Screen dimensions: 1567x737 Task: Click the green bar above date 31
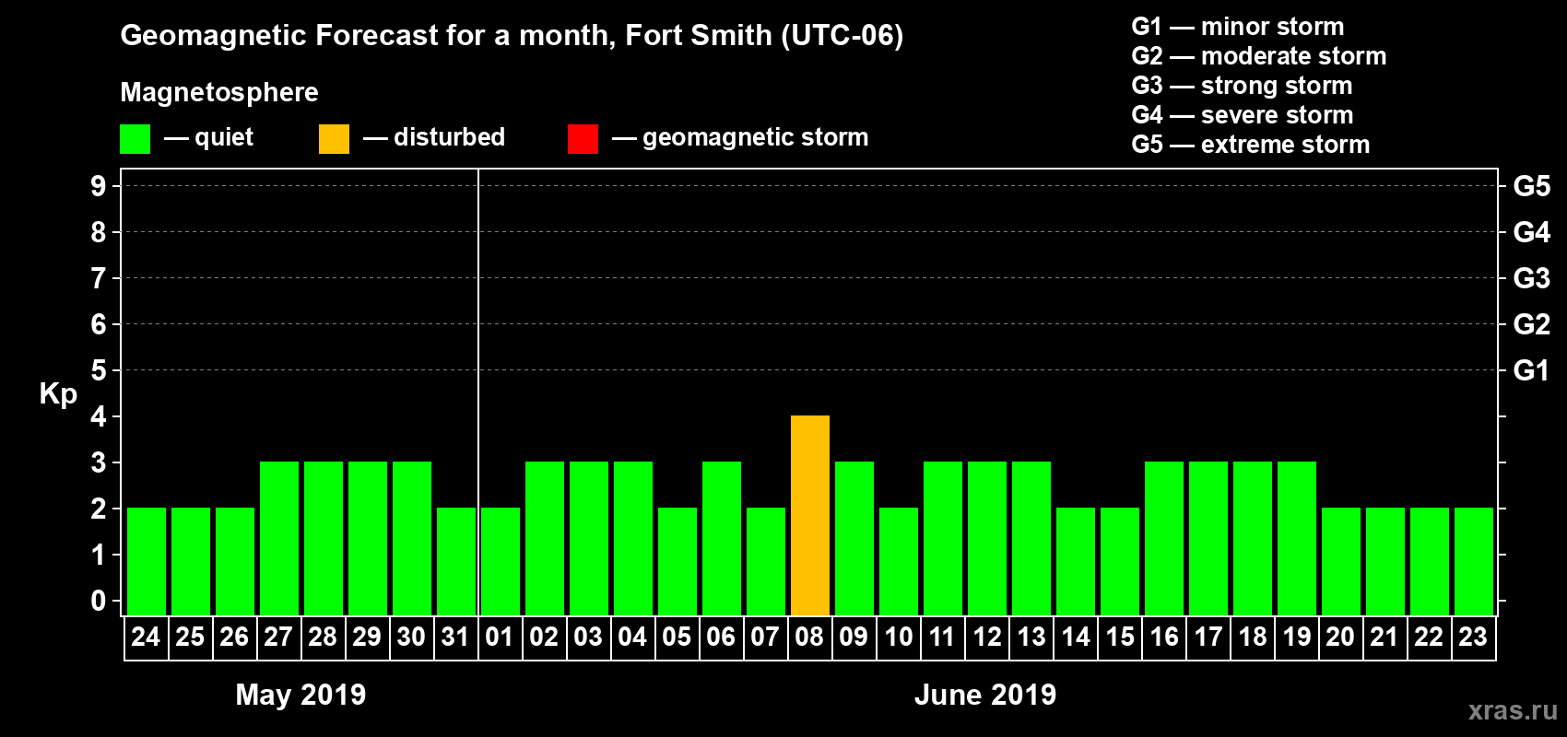pos(456,561)
